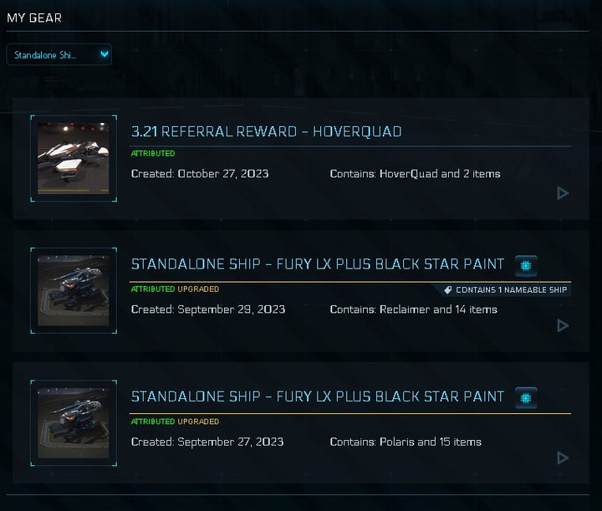Click the chip icon on the Reclaimer pledge
Viewport: 602px width, 511px height.
point(526,264)
